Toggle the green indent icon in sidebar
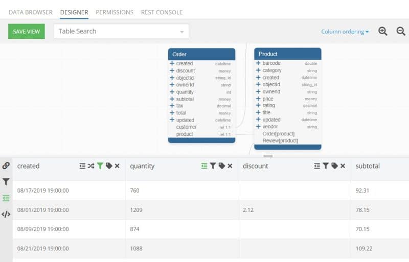Image resolution: width=409 pixels, height=262 pixels. [x=6, y=198]
